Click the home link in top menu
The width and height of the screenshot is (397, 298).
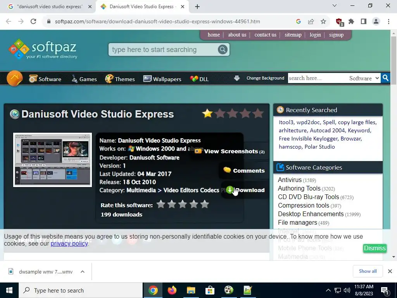[x=214, y=35]
